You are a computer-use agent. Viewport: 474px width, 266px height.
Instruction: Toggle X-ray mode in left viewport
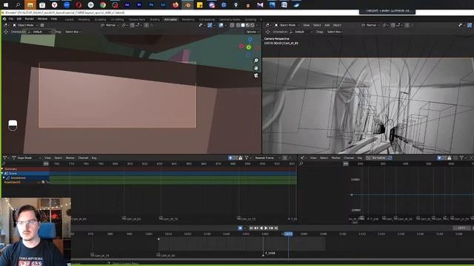(232, 25)
